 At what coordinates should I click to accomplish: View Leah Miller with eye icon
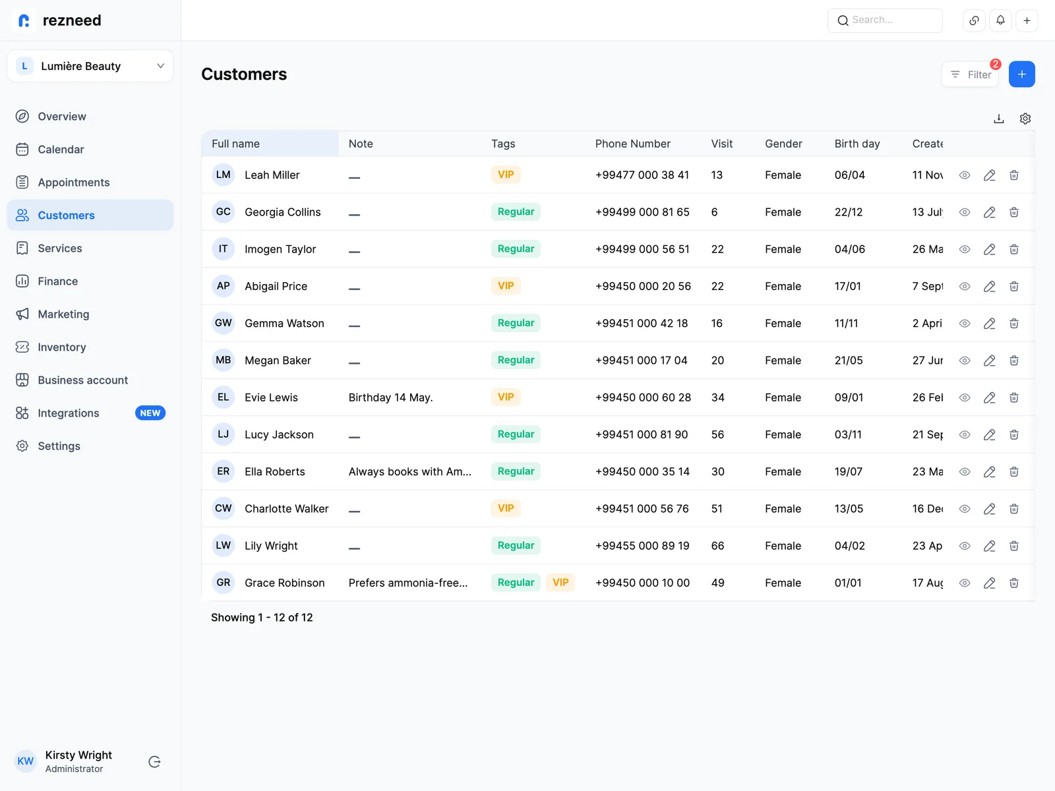point(965,175)
